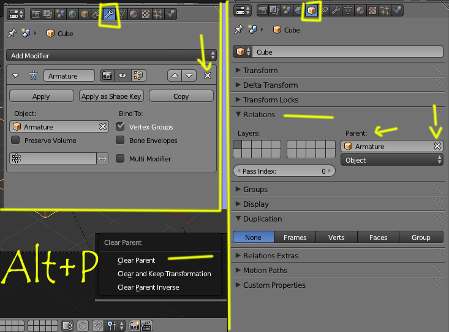Edit the Cube object name field
This screenshot has width=449, height=332.
pyautogui.click(x=348, y=52)
